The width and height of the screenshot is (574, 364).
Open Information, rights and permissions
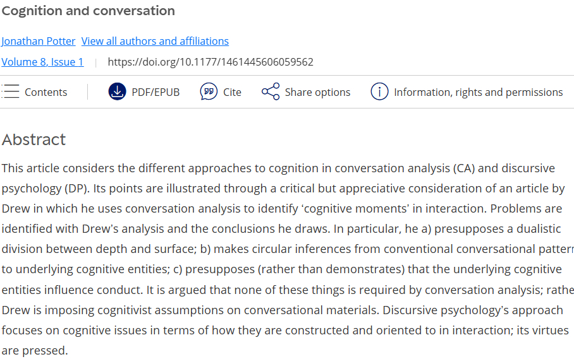[x=478, y=92]
